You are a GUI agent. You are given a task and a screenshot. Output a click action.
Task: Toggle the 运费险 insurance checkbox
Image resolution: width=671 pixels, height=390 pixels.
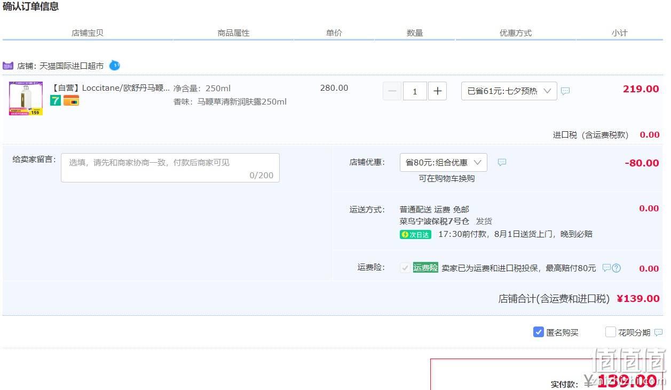pos(405,268)
